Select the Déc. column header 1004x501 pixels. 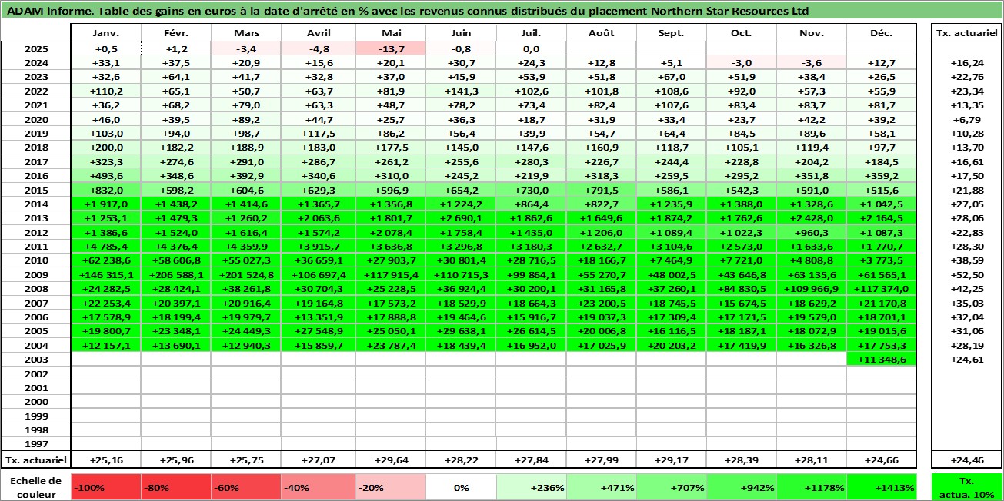(881, 33)
